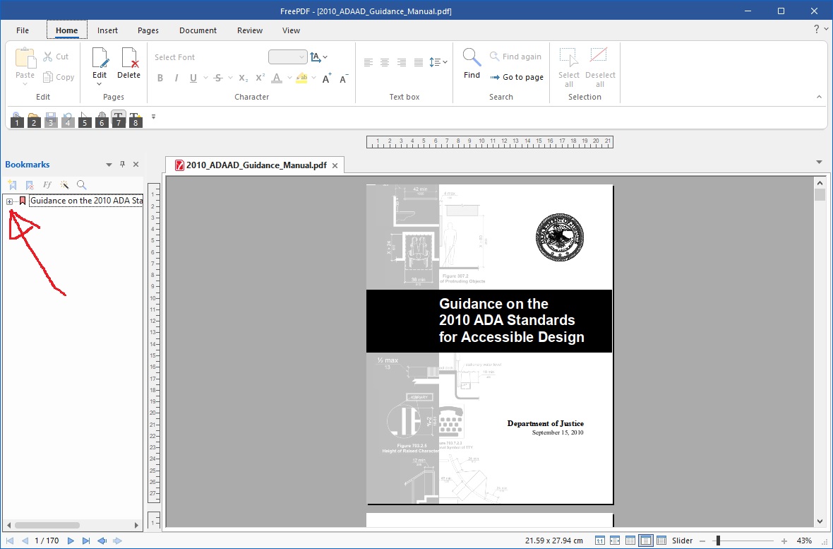
Task: Align text right
Action: point(402,62)
